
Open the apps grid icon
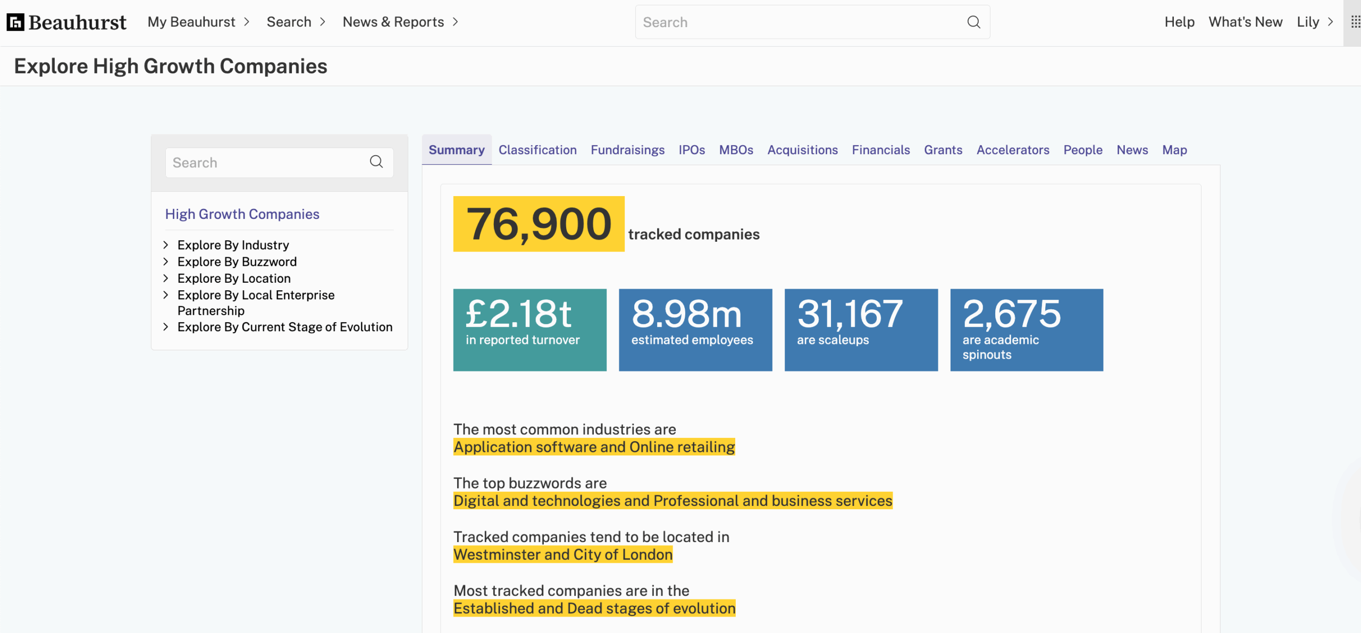click(1355, 22)
